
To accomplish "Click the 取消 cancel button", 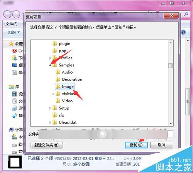I will [162, 145].
